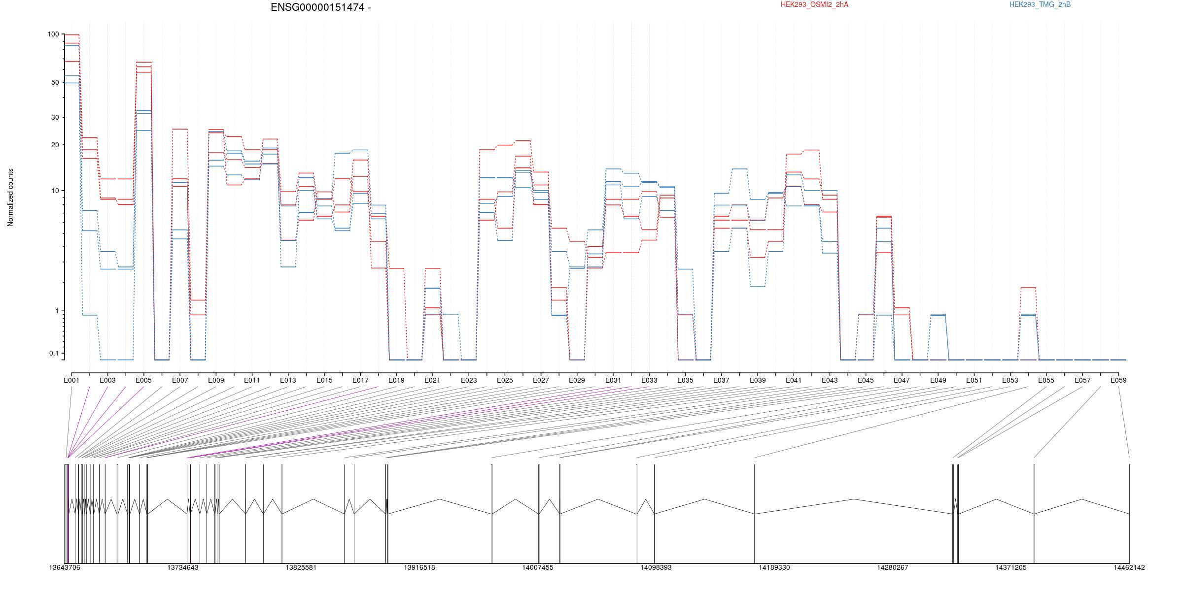1183x591 pixels.
Task: Click exon label E017
Action: tap(360, 380)
